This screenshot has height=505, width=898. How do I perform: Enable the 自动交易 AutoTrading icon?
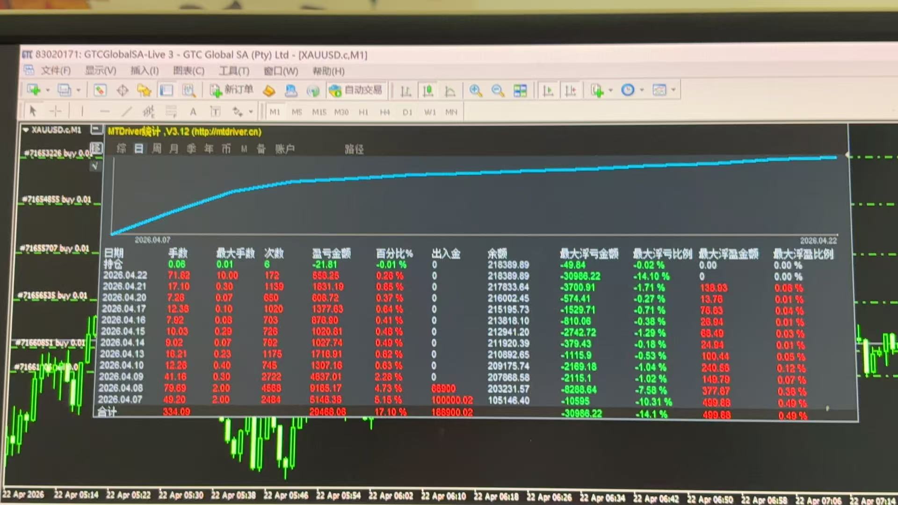pyautogui.click(x=356, y=90)
